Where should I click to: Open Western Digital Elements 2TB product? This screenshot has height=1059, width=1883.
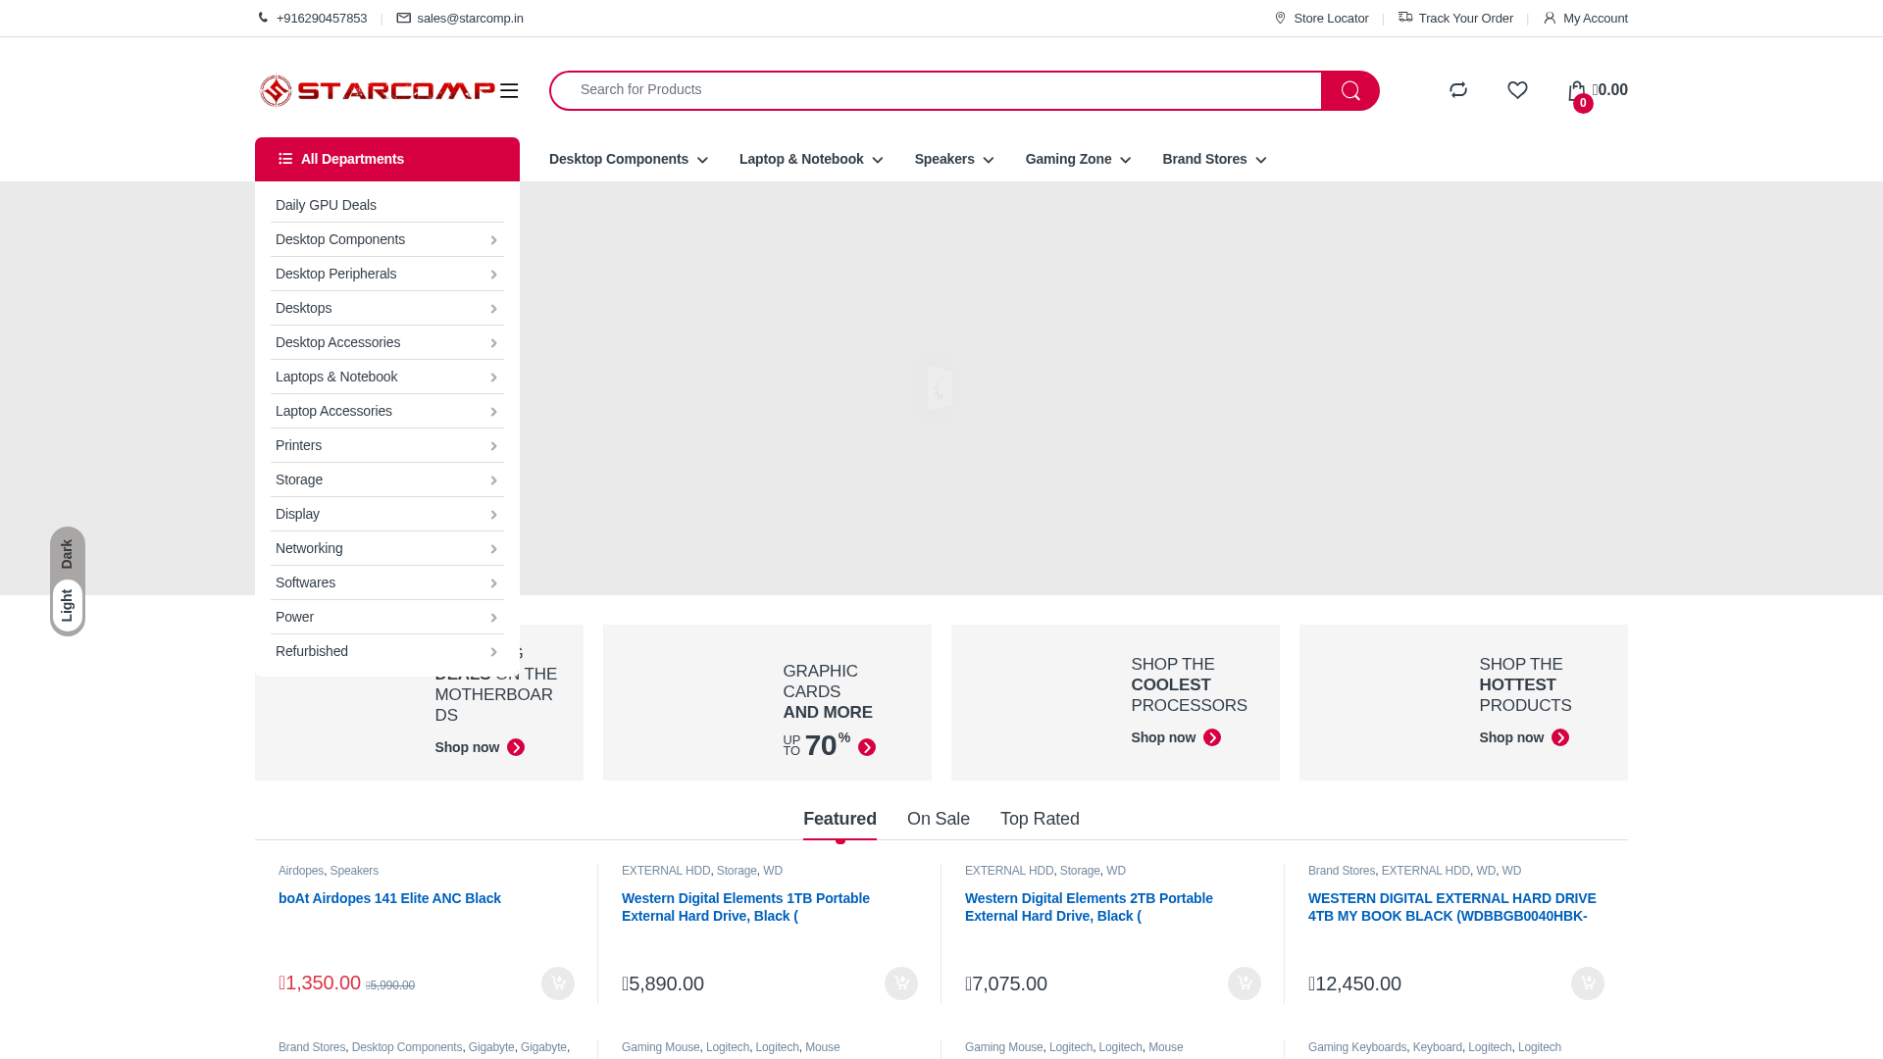coord(1089,907)
